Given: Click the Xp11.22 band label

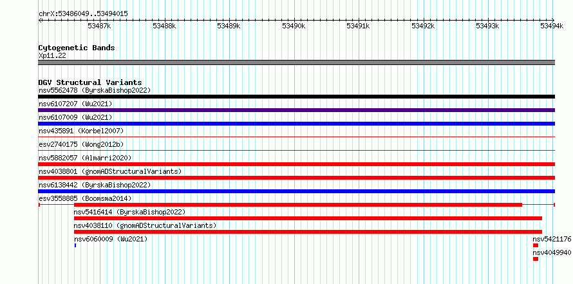Looking at the screenshot, I should (x=52, y=56).
